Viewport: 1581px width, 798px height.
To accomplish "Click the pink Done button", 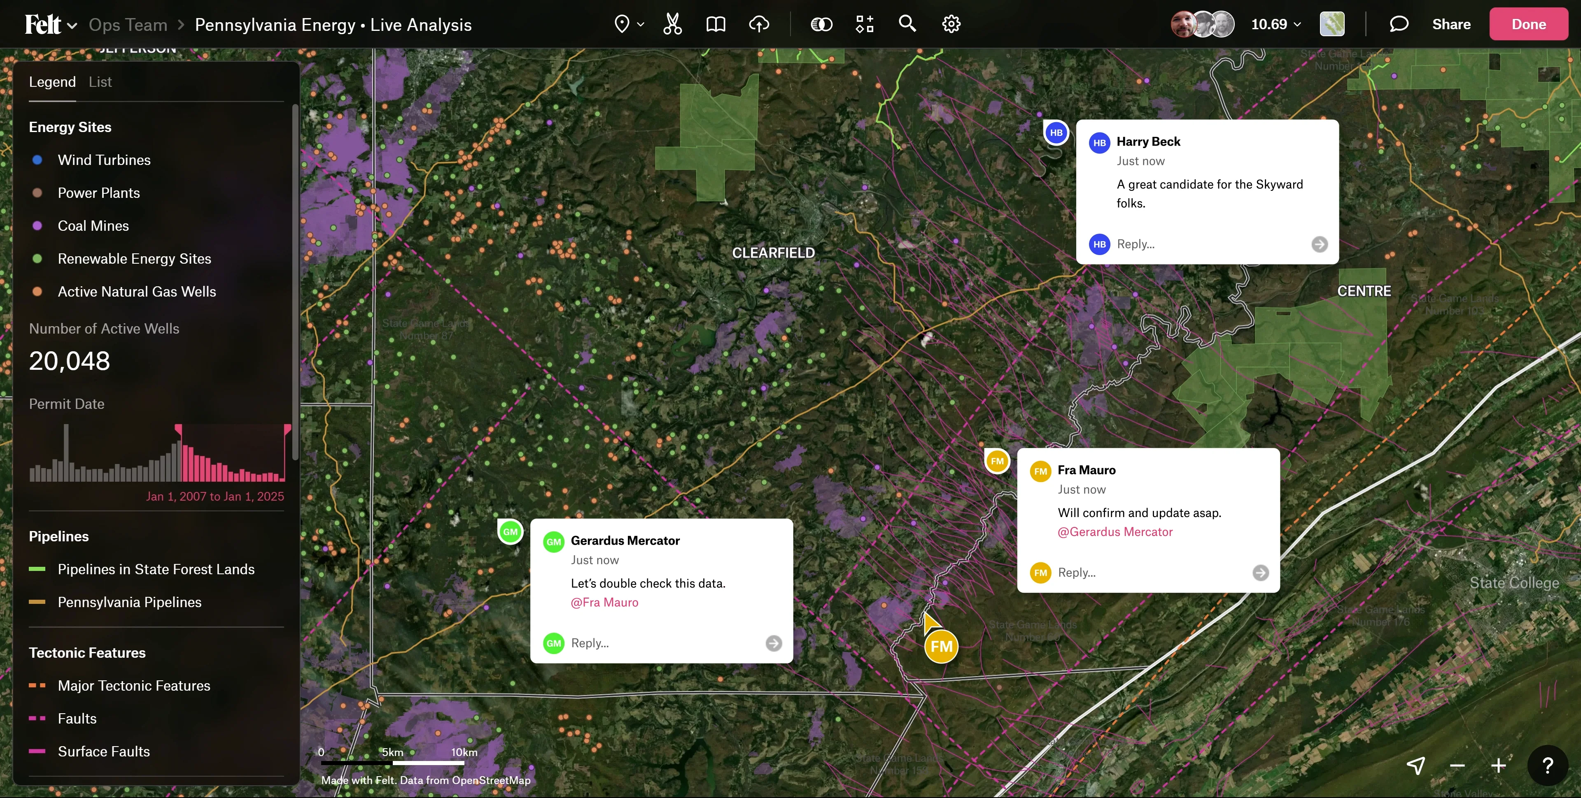I will click(1528, 25).
